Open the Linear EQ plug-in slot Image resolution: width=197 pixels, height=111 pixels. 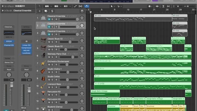point(26,45)
